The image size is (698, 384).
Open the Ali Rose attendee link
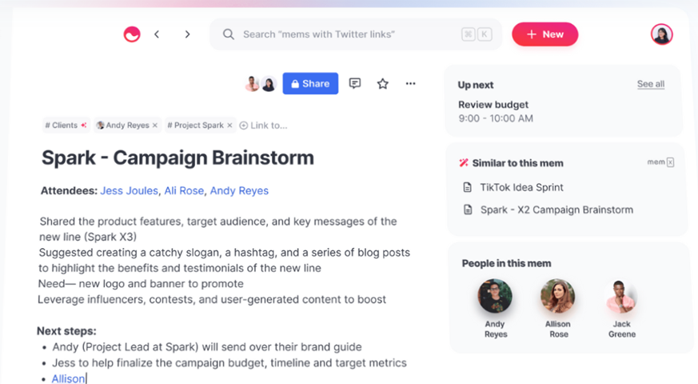[x=184, y=190]
